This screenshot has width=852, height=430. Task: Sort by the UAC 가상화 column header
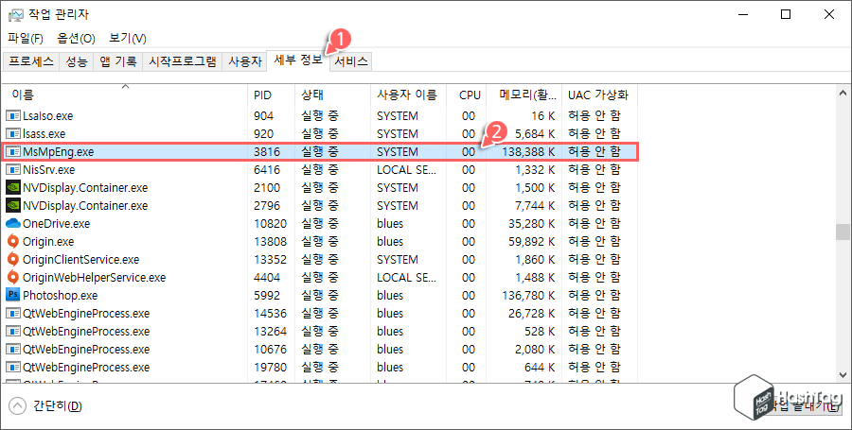pos(599,95)
